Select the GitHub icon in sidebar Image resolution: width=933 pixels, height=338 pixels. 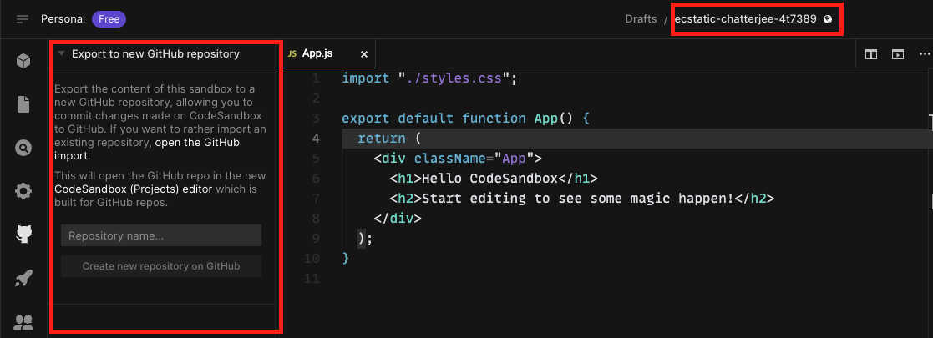pos(23,235)
